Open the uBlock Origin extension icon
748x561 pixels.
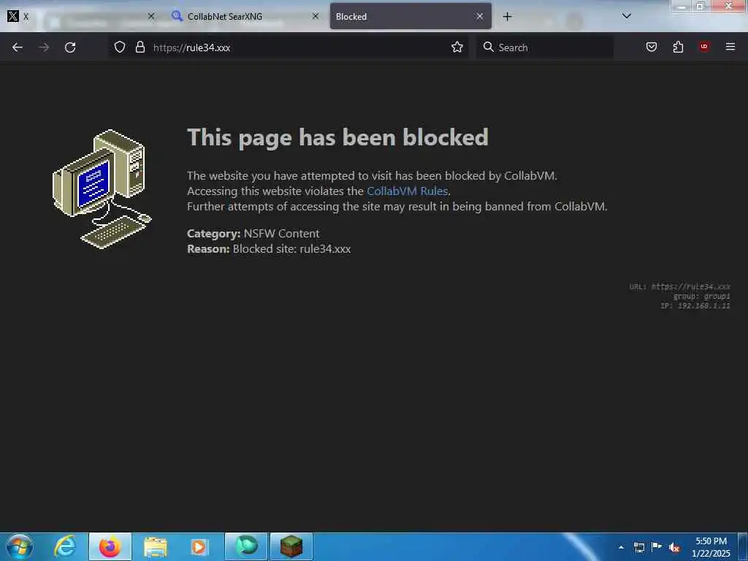click(x=703, y=46)
